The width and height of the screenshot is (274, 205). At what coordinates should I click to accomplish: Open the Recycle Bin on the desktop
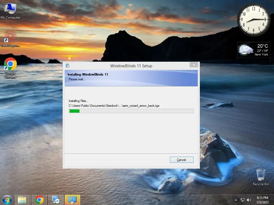pyautogui.click(x=261, y=177)
